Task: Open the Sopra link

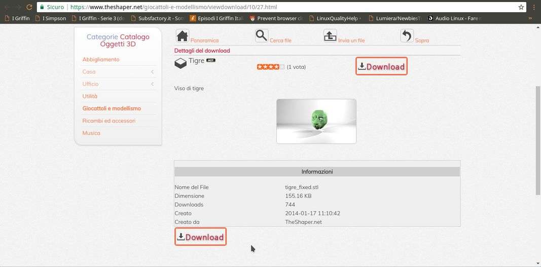Action: click(422, 41)
